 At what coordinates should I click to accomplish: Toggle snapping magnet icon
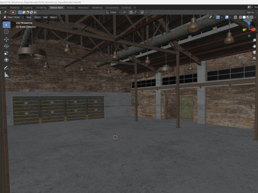pyautogui.click(x=131, y=12)
